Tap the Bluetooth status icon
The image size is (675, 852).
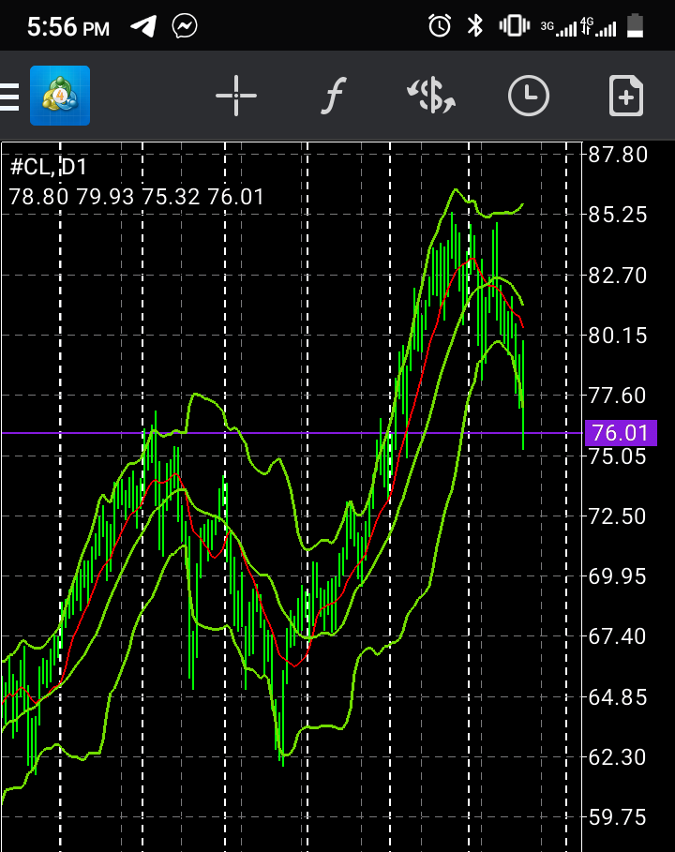tap(475, 26)
